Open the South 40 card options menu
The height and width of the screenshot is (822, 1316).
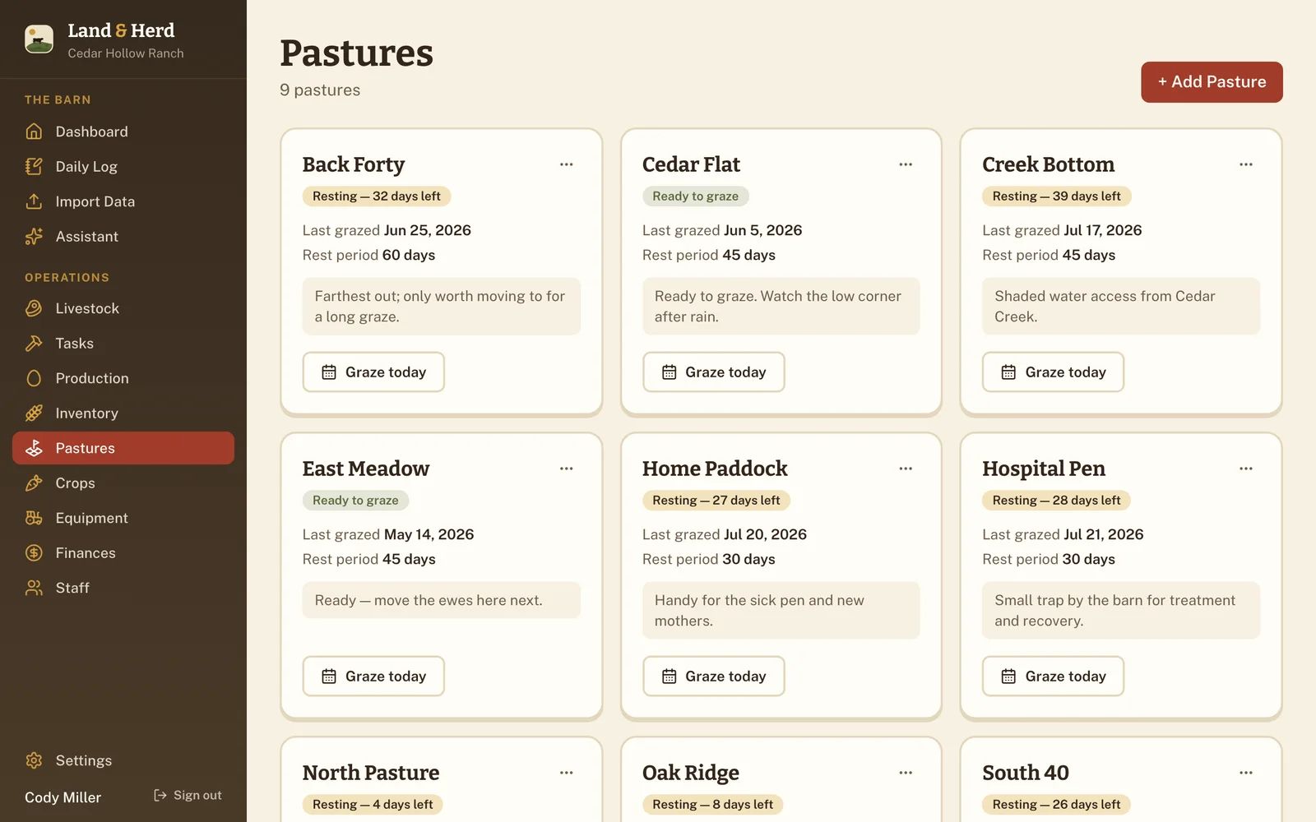1246,773
